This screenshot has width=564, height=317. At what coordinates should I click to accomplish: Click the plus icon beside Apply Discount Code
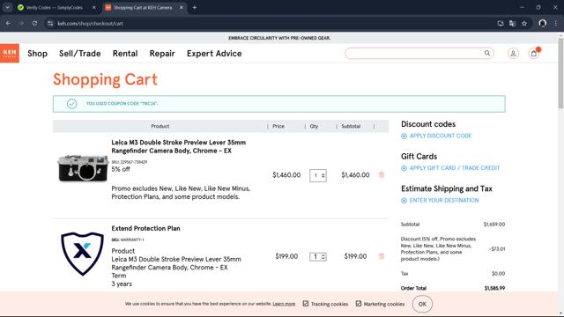click(x=404, y=136)
